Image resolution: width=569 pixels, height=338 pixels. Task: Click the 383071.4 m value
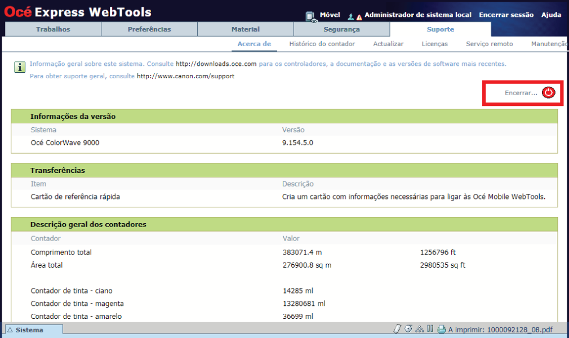coord(303,252)
